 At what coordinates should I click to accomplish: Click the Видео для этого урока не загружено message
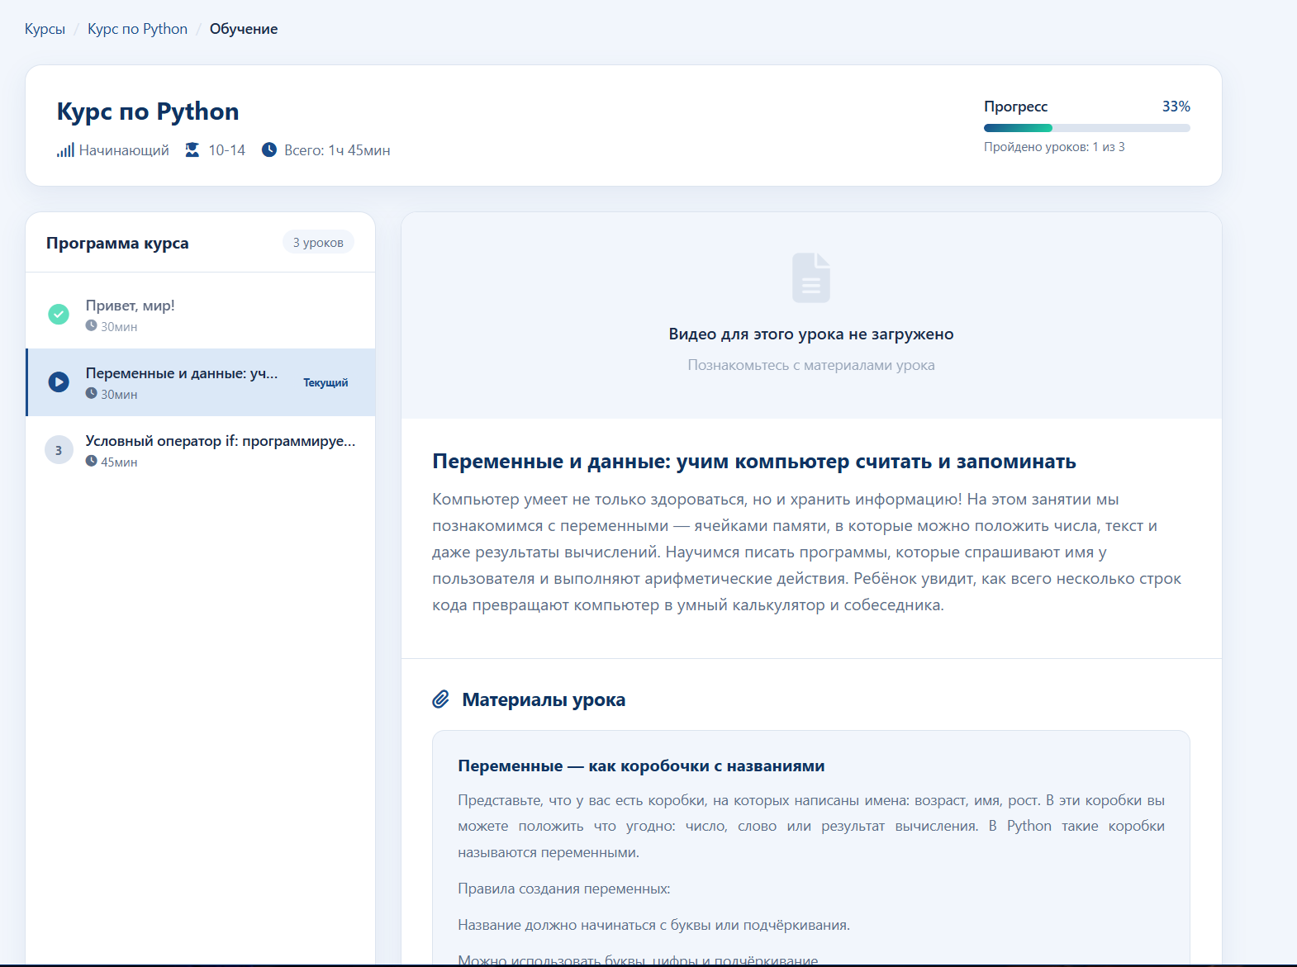811,334
